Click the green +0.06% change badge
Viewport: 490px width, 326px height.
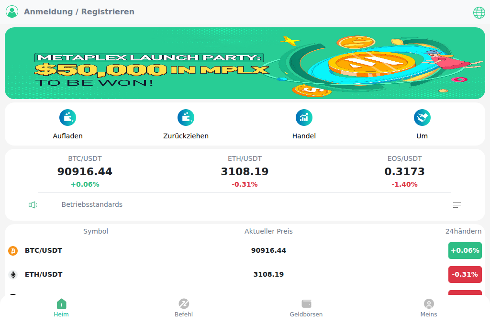465,250
